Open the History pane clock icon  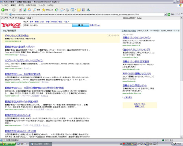pos(57,10)
